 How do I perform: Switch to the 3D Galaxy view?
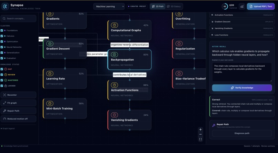174,7
